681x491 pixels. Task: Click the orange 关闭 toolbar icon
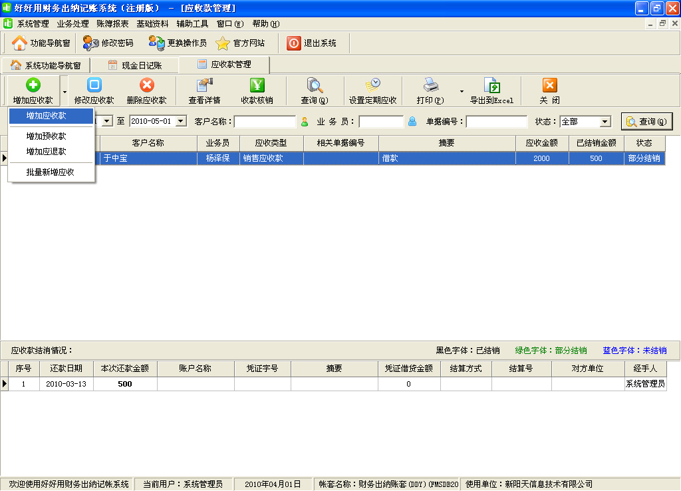549,86
